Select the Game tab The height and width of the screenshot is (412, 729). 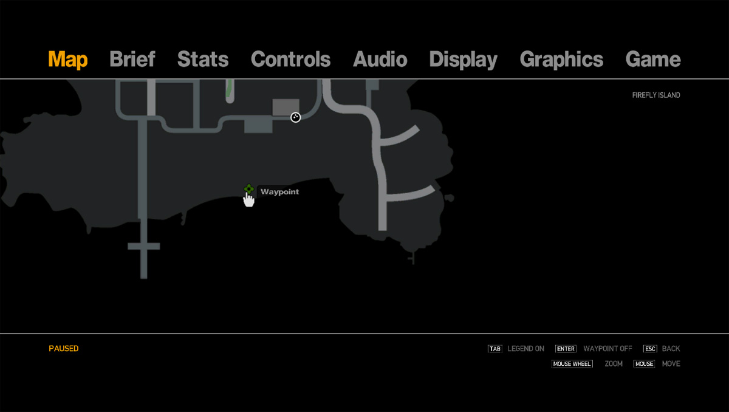653,60
